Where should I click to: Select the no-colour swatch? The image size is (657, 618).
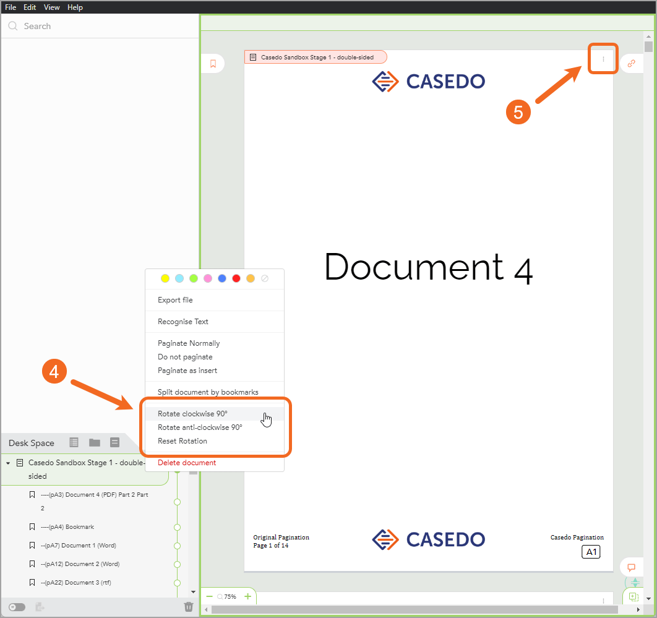265,278
